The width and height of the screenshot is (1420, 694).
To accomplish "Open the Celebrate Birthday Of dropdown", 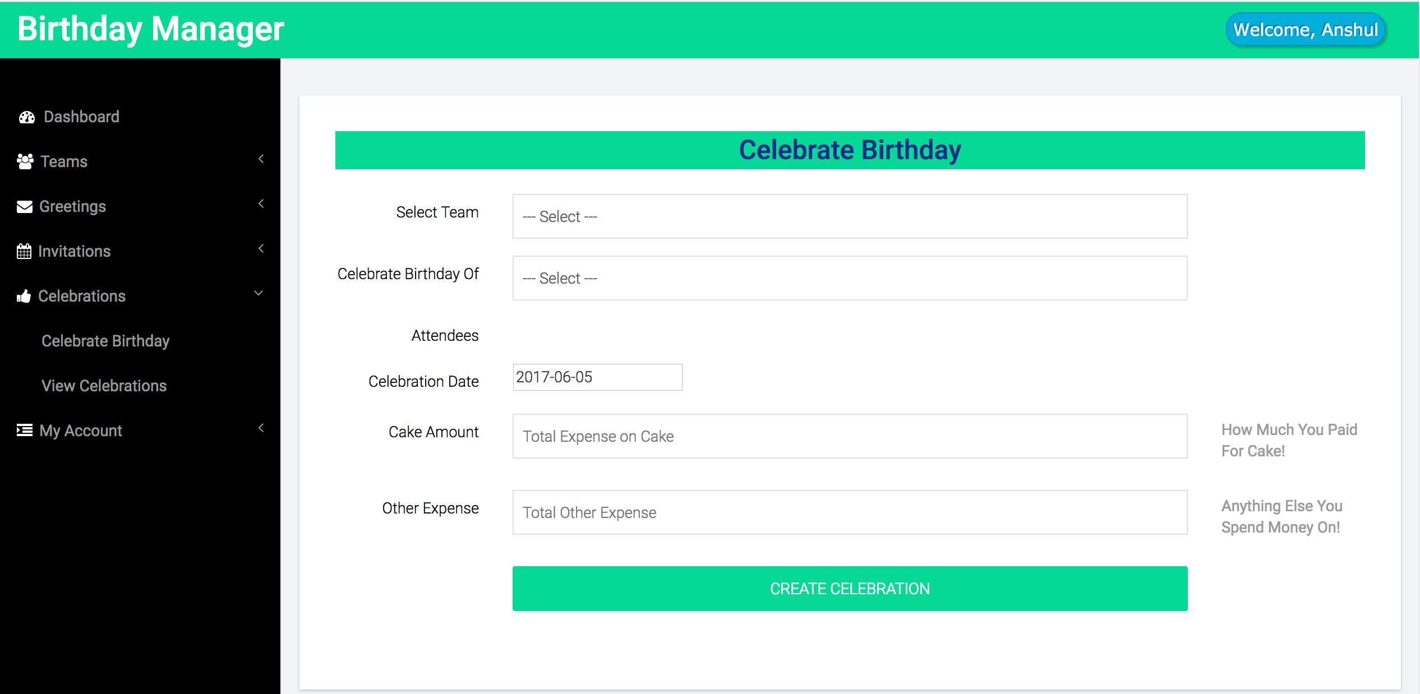I will click(850, 278).
